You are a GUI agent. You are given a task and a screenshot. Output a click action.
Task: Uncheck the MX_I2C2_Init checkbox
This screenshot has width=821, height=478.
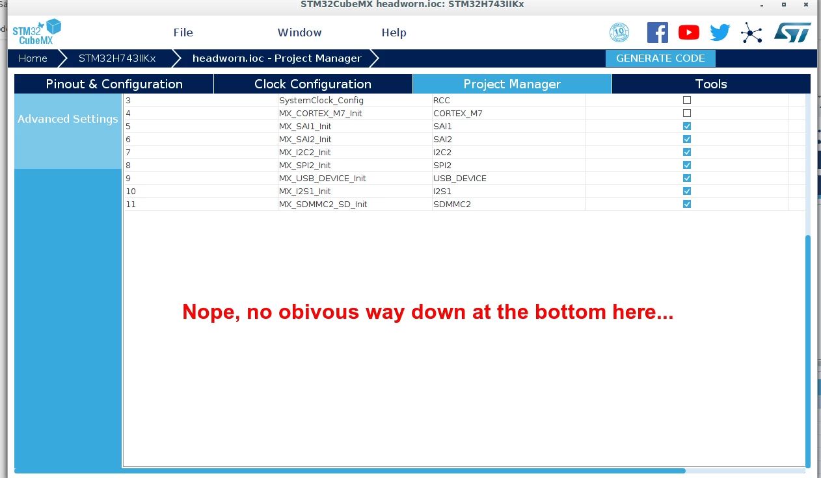(687, 152)
